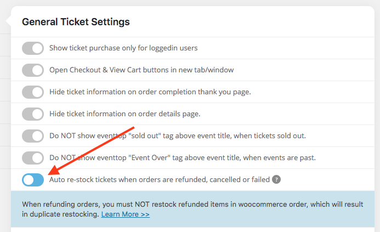Screen dimensions: 380x232
Task: Toggle the do NOT show 'Event Over' tag switch
Action: (x=33, y=158)
